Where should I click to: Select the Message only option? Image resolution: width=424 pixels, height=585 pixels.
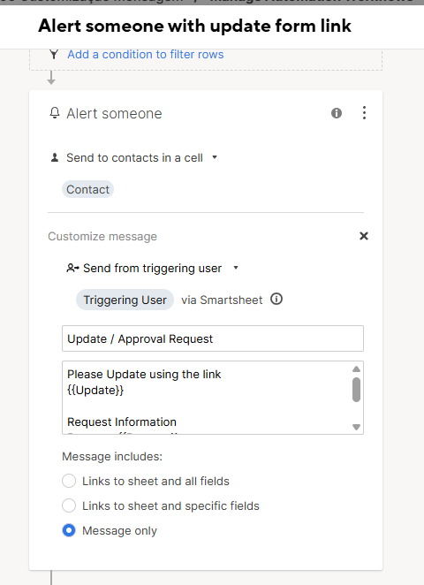(69, 530)
